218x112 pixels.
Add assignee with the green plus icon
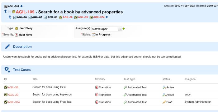124,29
